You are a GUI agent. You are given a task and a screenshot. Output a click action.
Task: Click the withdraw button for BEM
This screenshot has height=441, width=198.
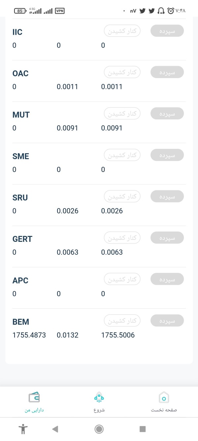pos(122,321)
